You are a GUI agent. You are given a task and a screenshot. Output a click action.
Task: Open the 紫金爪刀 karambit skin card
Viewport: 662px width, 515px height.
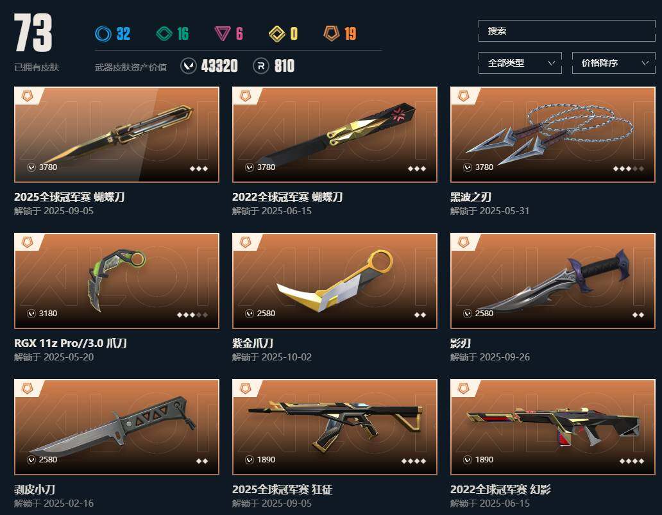pyautogui.click(x=335, y=281)
